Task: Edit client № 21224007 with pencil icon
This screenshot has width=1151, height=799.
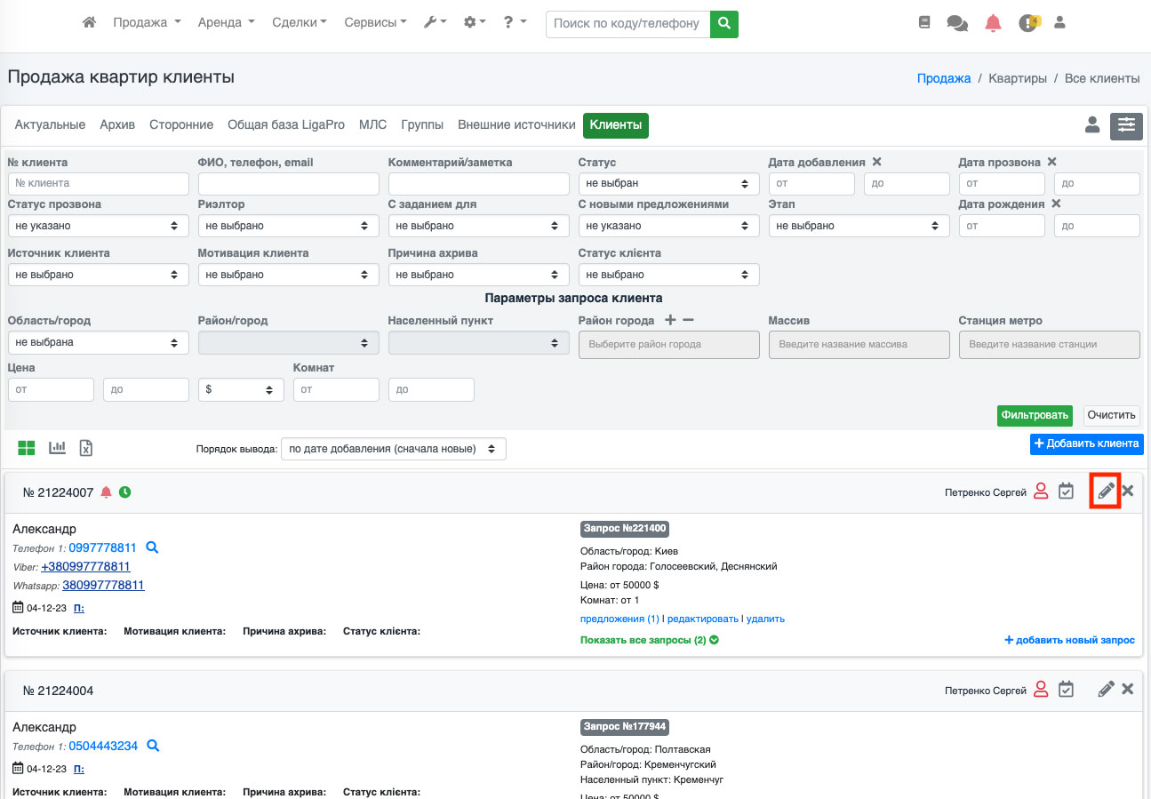Action: [x=1106, y=491]
